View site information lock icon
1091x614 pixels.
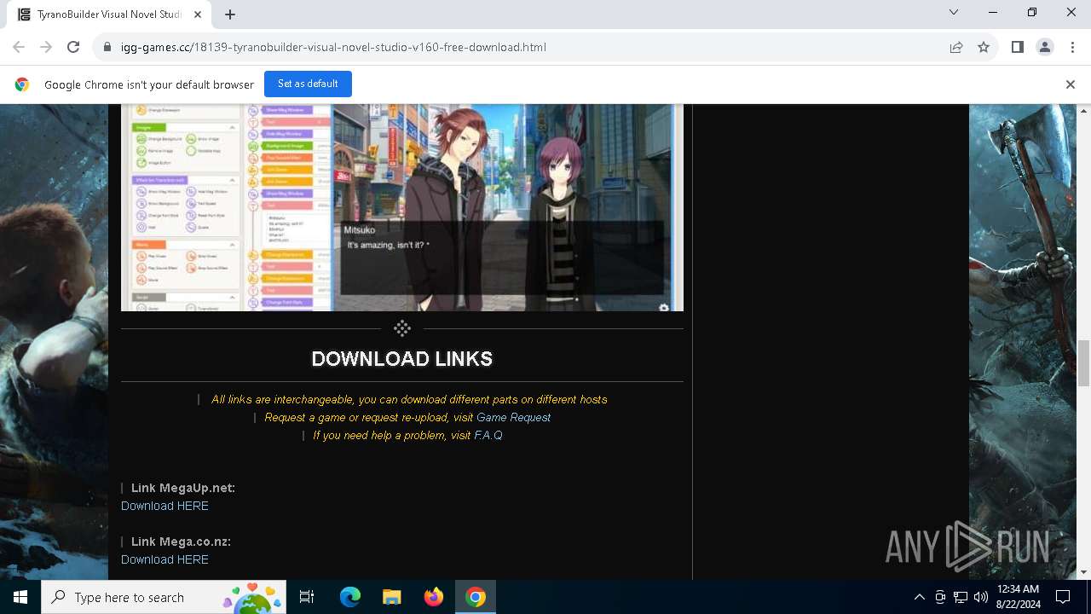pos(107,47)
